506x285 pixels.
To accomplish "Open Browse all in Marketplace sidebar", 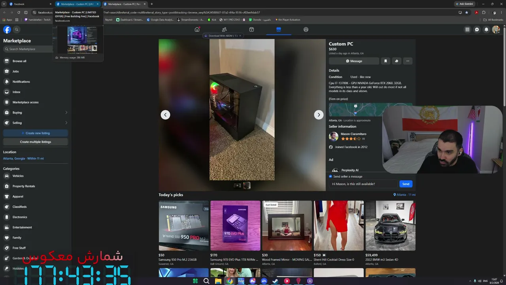I will pos(36,61).
